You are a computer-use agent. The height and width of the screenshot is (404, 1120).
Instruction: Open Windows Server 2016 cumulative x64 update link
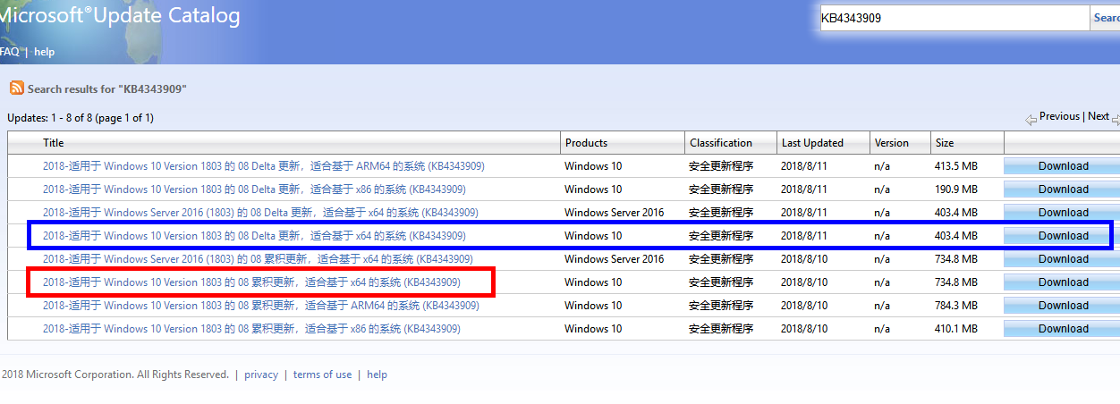258,259
